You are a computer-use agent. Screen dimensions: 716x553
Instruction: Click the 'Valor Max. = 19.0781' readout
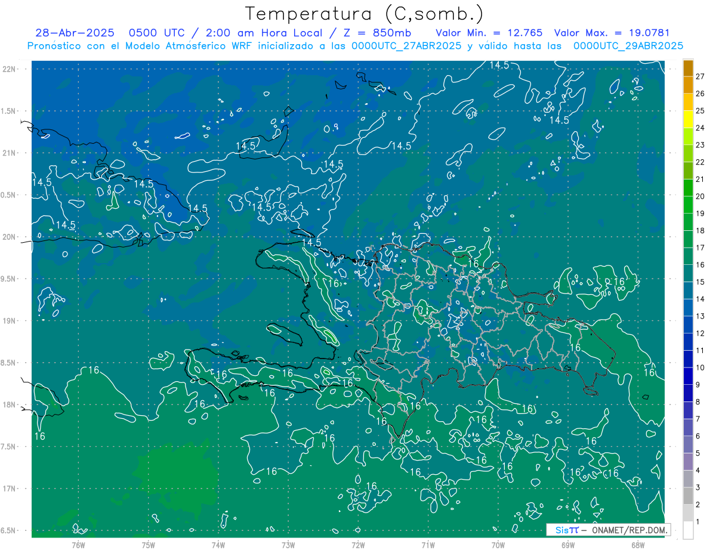613,33
